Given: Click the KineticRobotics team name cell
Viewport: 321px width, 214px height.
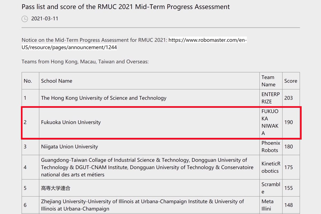Looking at the screenshot, I should [x=271, y=167].
